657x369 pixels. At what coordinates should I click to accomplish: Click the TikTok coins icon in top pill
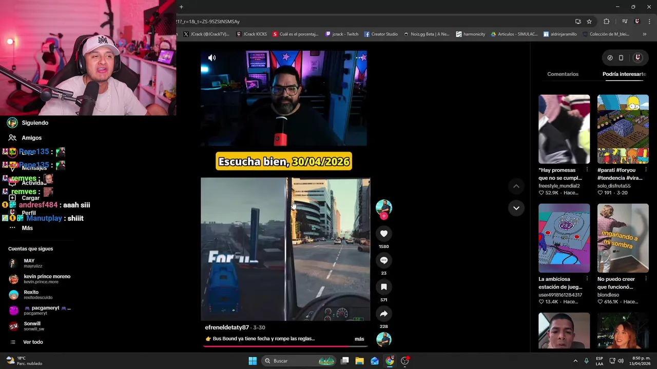[x=610, y=58]
